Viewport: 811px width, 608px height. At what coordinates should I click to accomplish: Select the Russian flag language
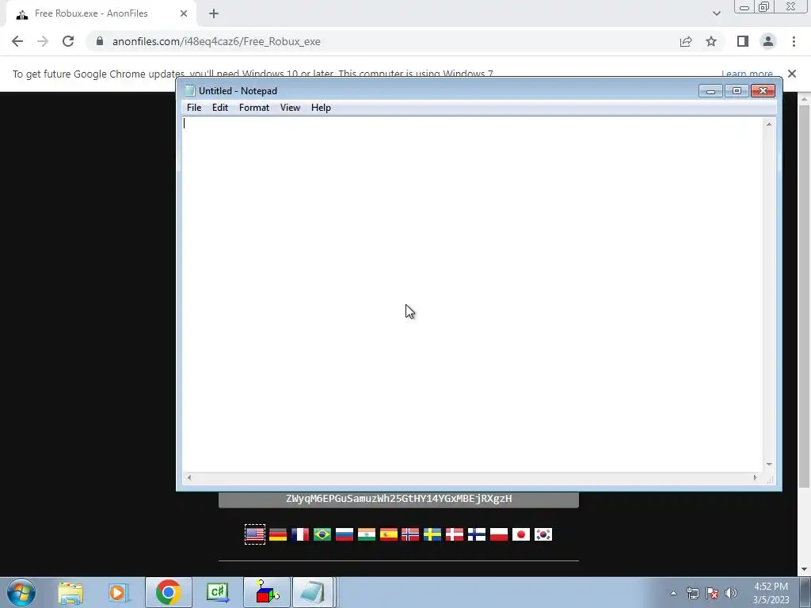pyautogui.click(x=345, y=534)
